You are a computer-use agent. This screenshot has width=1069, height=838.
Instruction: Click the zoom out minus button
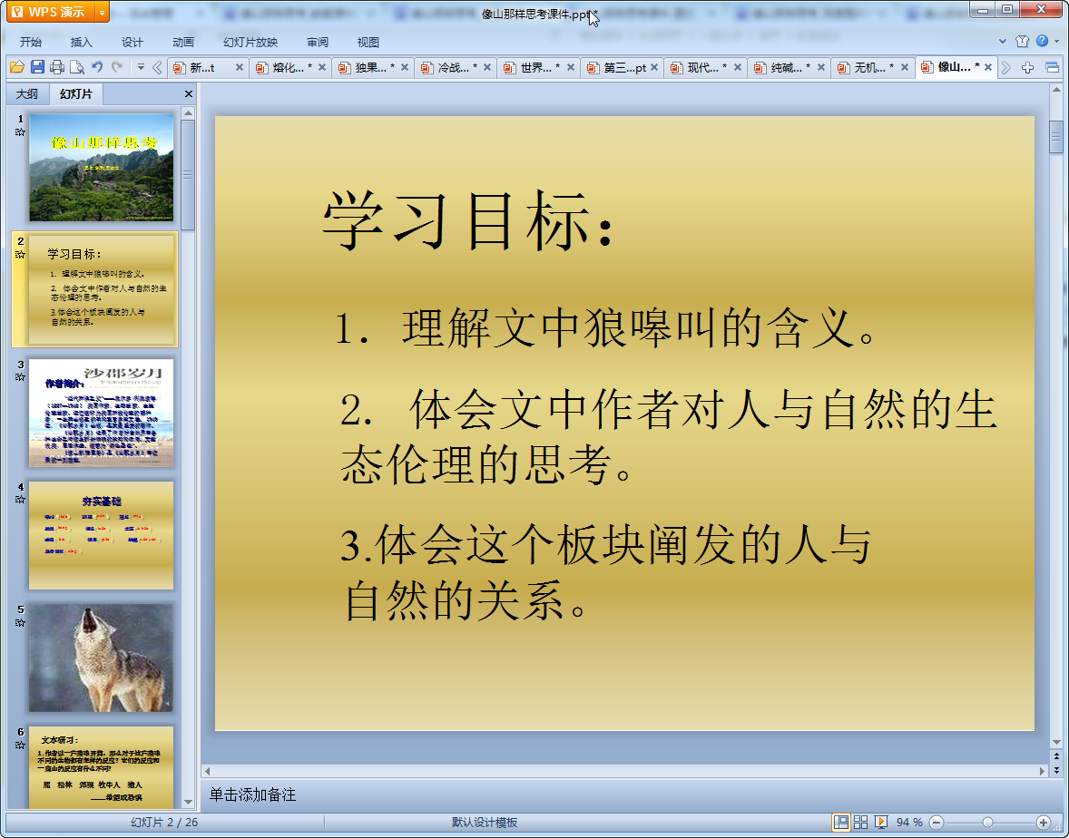click(937, 823)
